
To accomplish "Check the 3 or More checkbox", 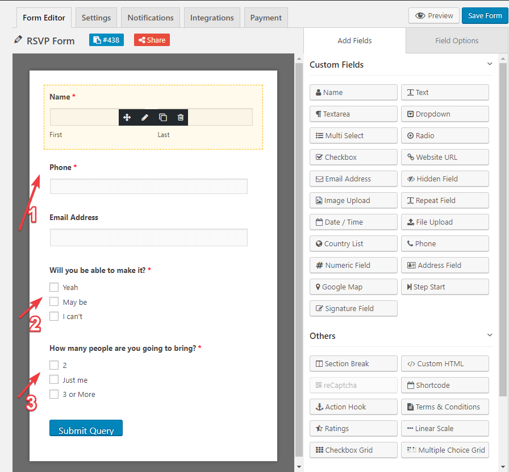I will coord(54,394).
